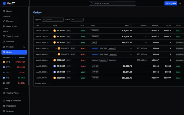Click the Upgrade button
The width and height of the screenshot is (184, 115).
(x=171, y=3)
